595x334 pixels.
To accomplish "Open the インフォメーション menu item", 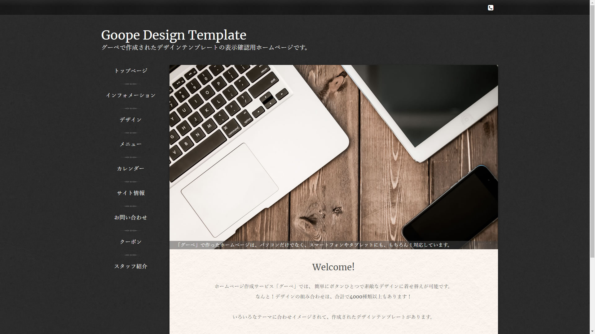I will click(x=131, y=95).
